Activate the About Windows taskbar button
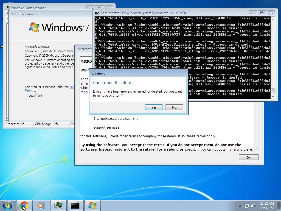This screenshot has width=281, height=211. 92,206
